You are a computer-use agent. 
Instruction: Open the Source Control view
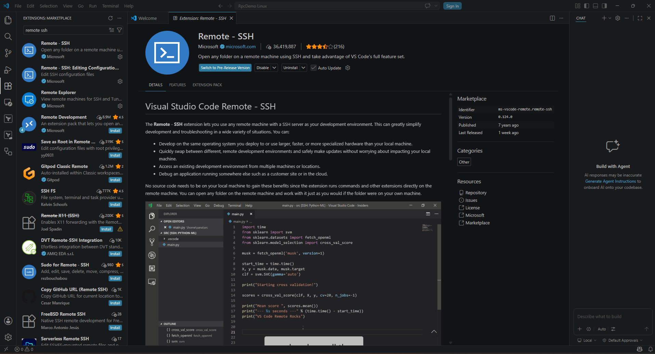coord(8,53)
